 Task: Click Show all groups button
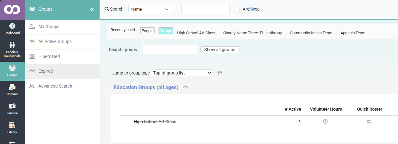pos(220,50)
